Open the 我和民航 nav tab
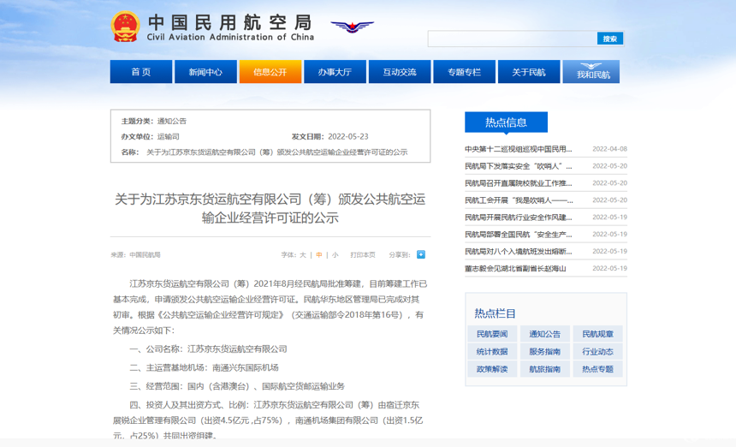 (x=591, y=72)
